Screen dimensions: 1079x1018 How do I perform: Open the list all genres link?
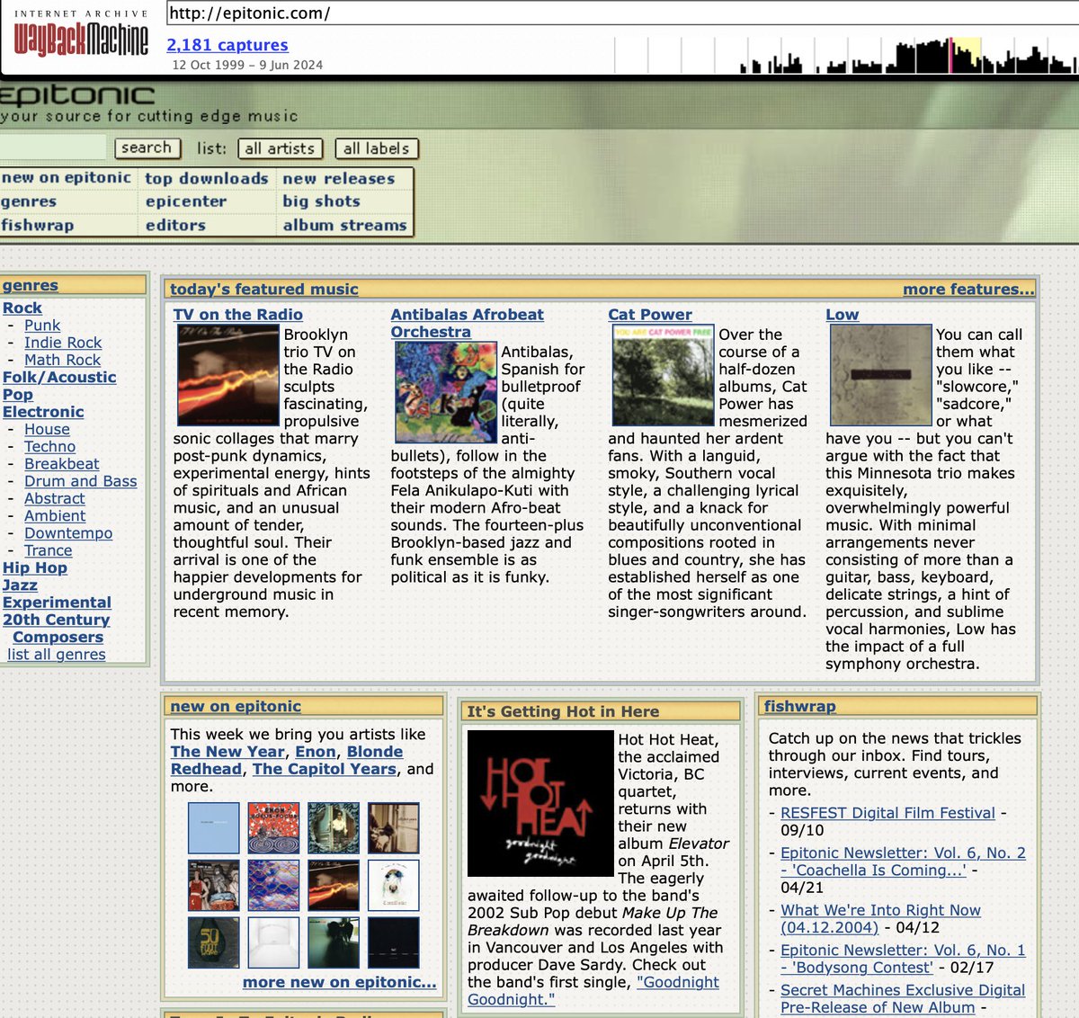57,655
